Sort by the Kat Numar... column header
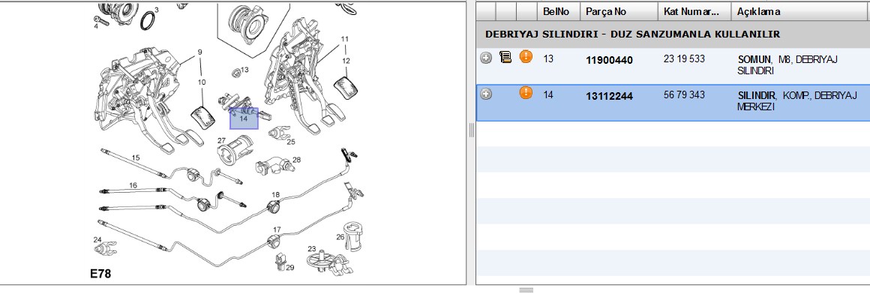This screenshot has width=870, height=294. pos(694,11)
